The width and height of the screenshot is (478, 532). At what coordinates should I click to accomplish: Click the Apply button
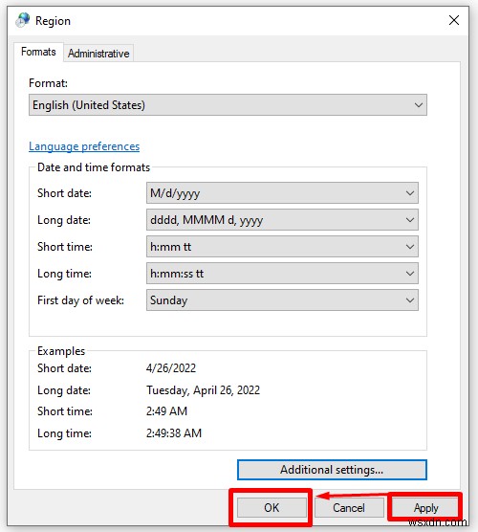click(x=425, y=508)
